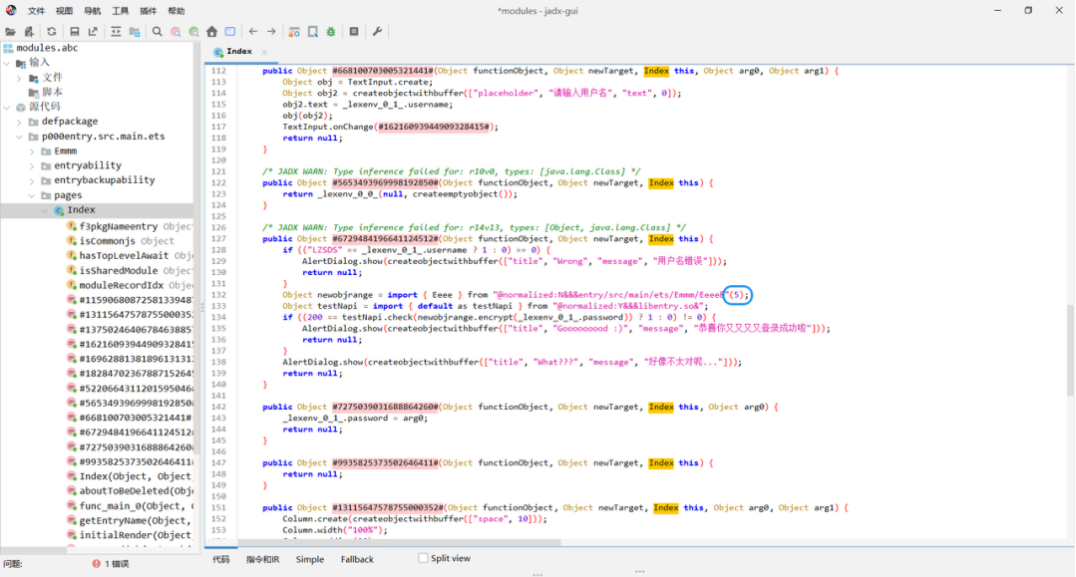Select f3pkgNameentry field in tree
Screen dimensions: 1076x577
(118, 226)
